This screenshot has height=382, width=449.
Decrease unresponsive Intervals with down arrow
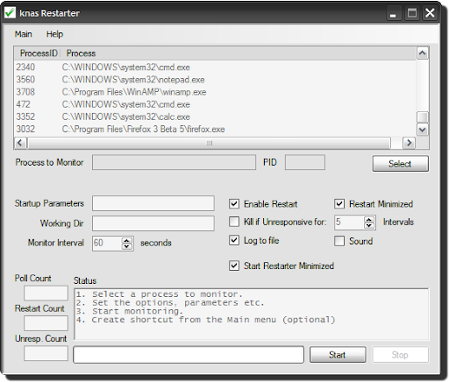[369, 225]
